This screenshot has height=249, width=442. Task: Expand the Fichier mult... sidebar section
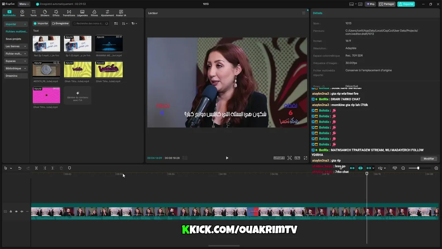click(16, 54)
